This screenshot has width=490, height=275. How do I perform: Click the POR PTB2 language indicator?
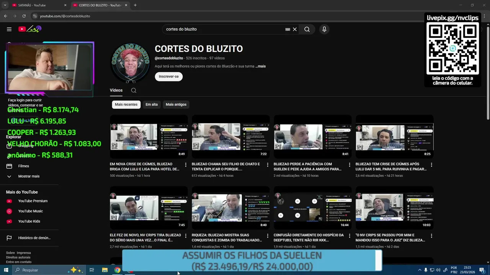(x=454, y=270)
